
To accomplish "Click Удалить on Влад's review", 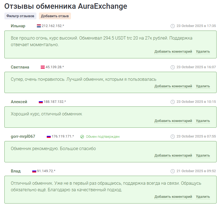I will click(203, 196).
